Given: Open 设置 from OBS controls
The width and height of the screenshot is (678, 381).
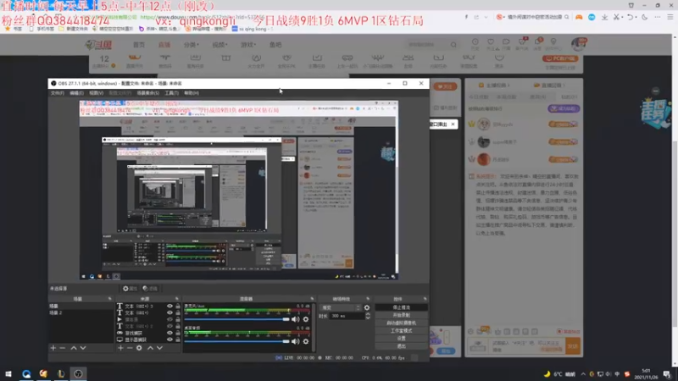Looking at the screenshot, I should click(x=401, y=339).
